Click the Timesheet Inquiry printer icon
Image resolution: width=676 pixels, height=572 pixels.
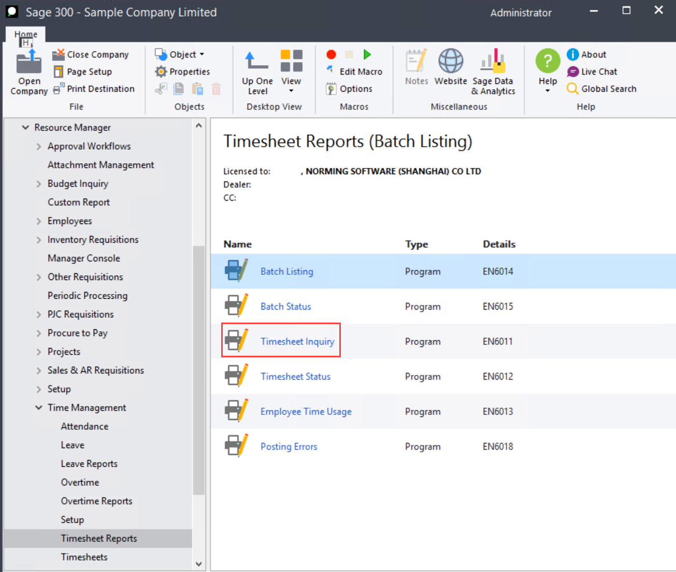[x=237, y=340]
